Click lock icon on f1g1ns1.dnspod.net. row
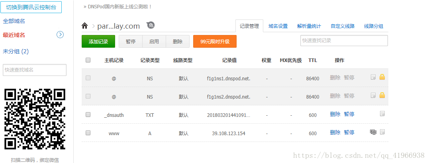The height and width of the screenshot is (163, 429). tap(382, 77)
